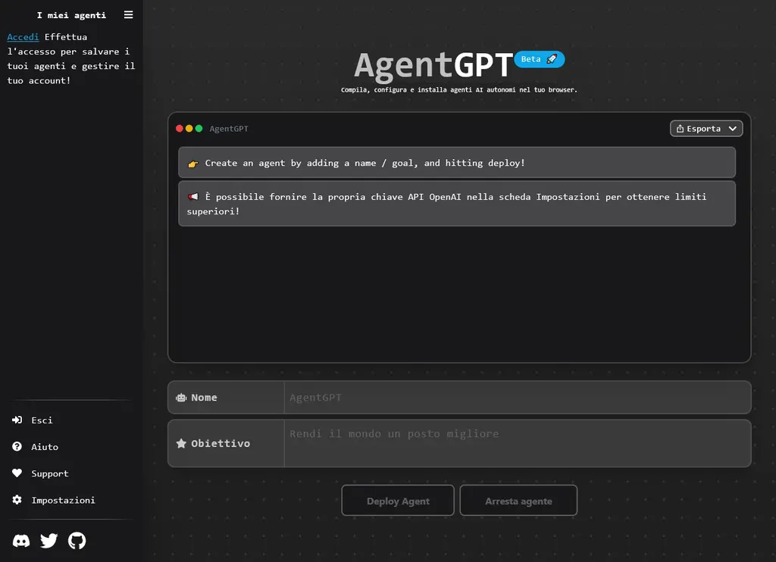This screenshot has height=562, width=776.
Task: Click the Beta badge
Action: point(540,59)
